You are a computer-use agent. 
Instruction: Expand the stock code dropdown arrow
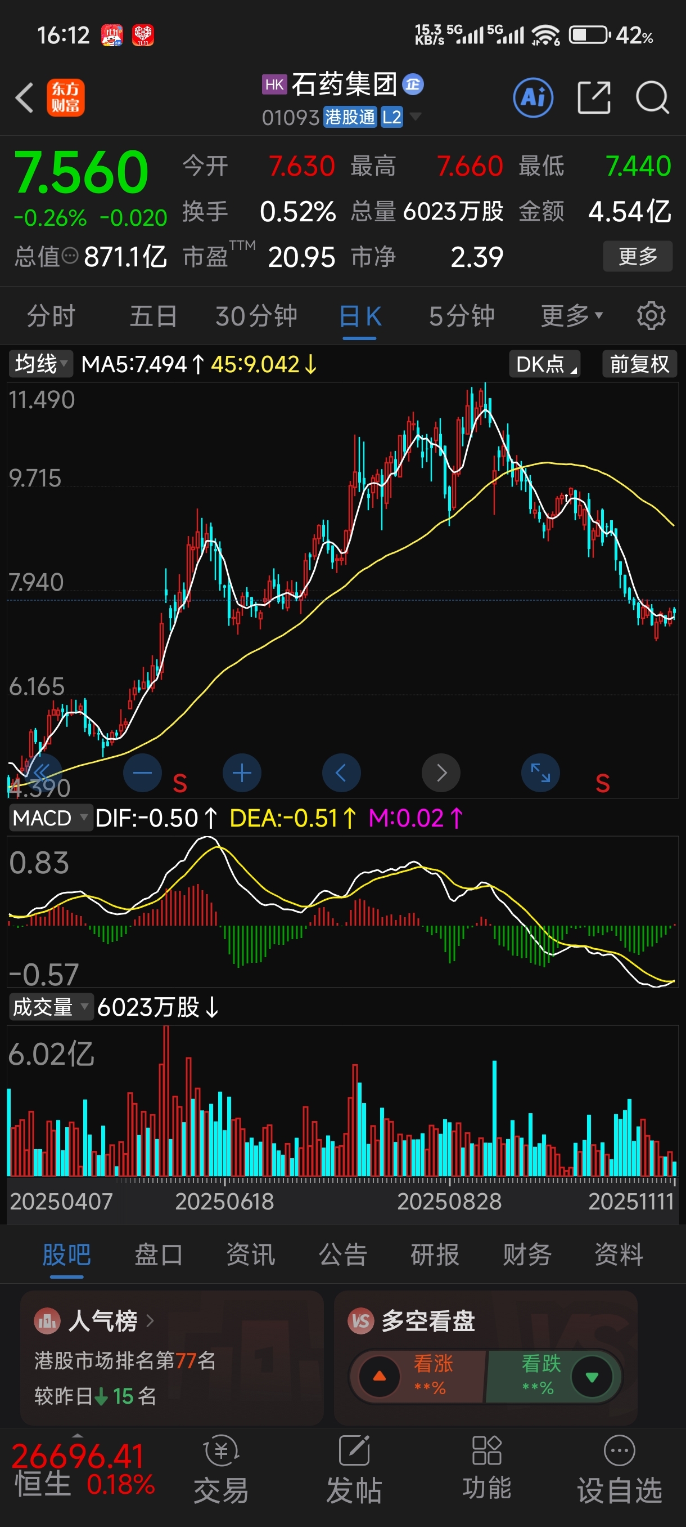tap(416, 116)
